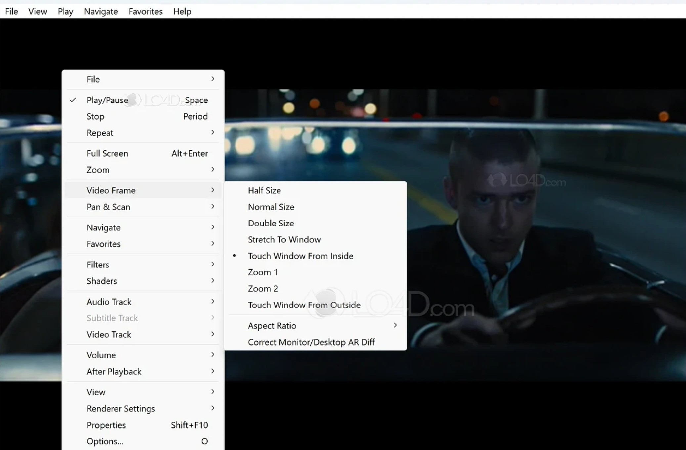The width and height of the screenshot is (686, 450).
Task: Select Double Size video frame
Action: coord(316,223)
